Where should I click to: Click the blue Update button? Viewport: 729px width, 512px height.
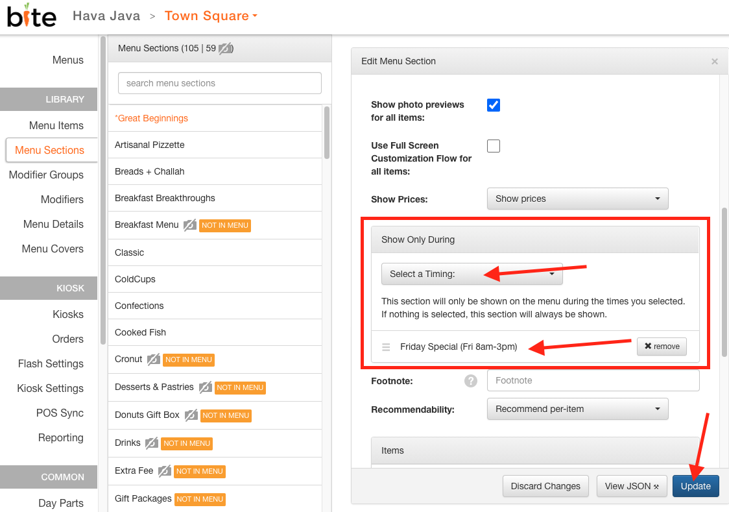[x=695, y=486]
